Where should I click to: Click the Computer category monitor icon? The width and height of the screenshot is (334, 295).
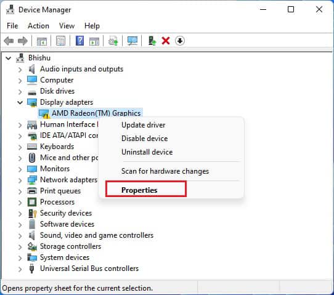tap(32, 80)
